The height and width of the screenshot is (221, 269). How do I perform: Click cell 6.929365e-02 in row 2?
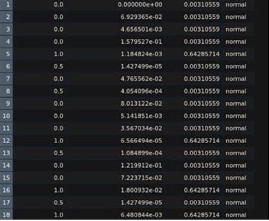coord(141,17)
